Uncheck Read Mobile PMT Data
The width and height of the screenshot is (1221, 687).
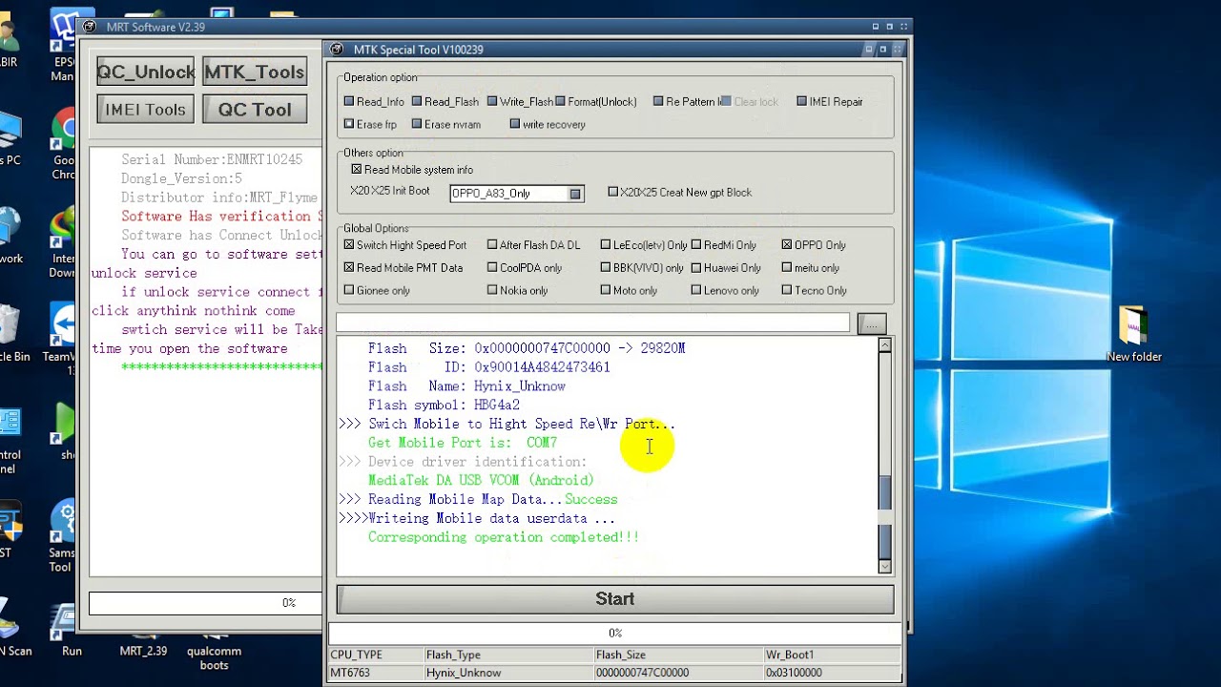coord(349,268)
